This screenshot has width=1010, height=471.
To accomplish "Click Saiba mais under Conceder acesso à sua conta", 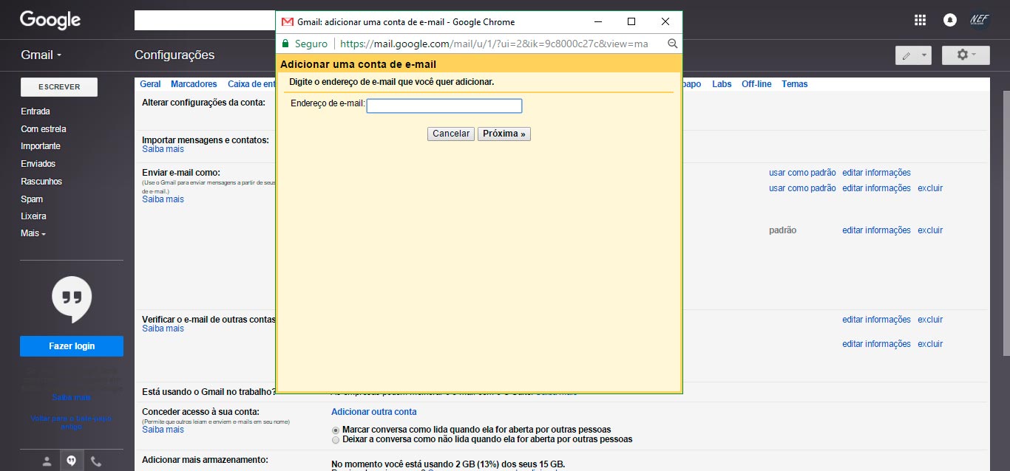I will coord(163,430).
